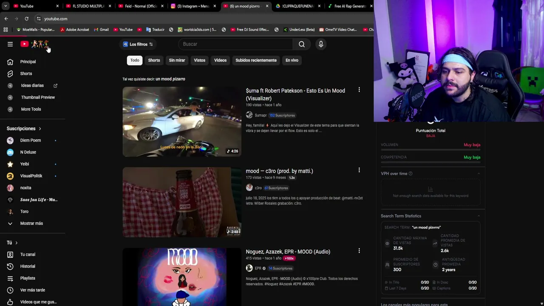The height and width of the screenshot is (306, 544).
Task: Open more options for the c3ro mood video
Action: 359,170
